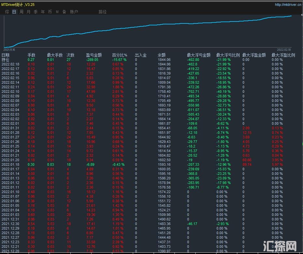The width and height of the screenshot is (303, 254).
Task: Open the http://mtdriver.cn link
Action: coord(288,5)
